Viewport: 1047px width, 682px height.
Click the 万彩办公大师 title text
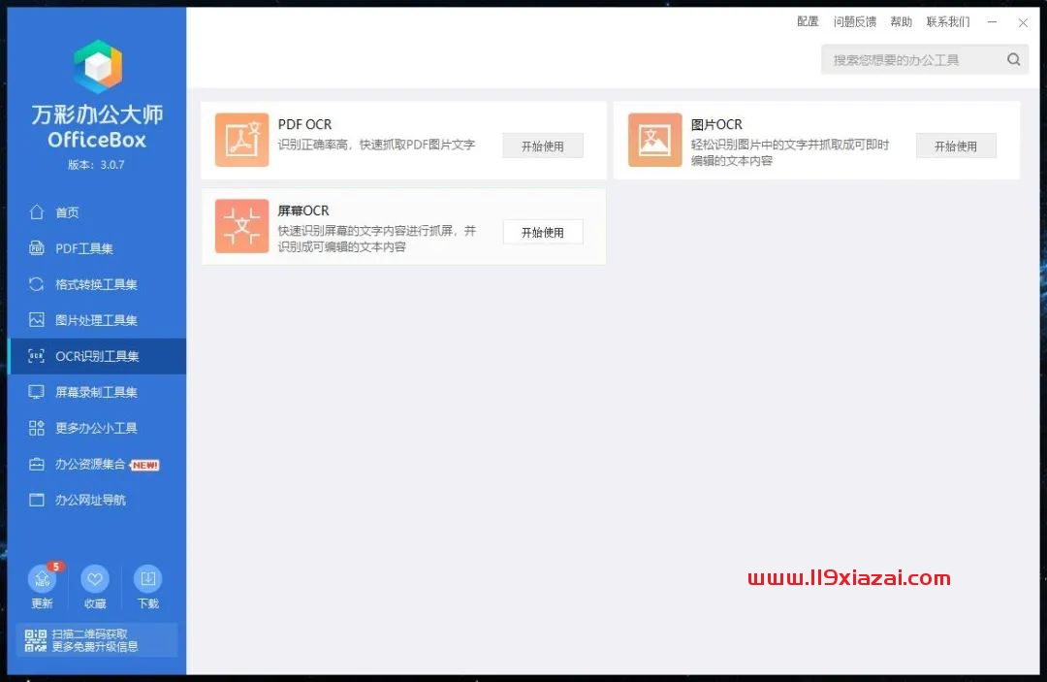98,114
